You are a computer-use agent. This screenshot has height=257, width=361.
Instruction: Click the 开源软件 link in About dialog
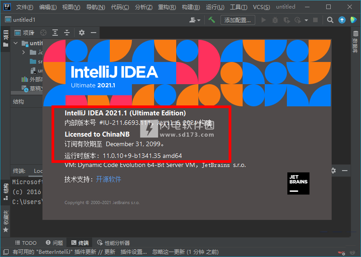point(108,179)
